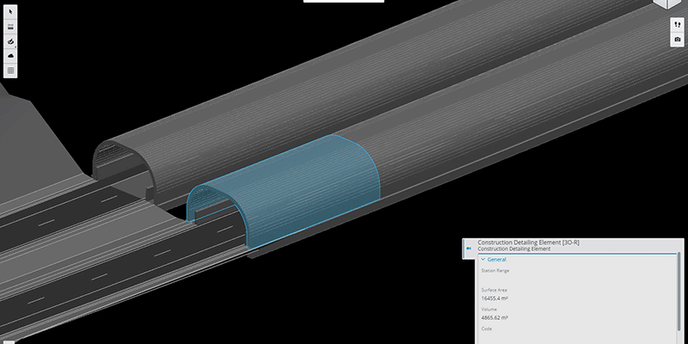The width and height of the screenshot is (688, 344).
Task: Click the General section header label
Action: (496, 259)
